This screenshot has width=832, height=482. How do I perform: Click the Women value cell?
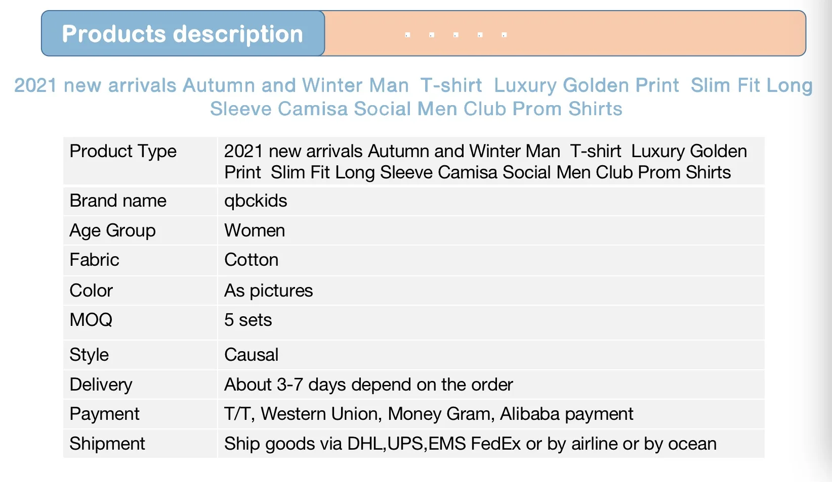pos(255,230)
